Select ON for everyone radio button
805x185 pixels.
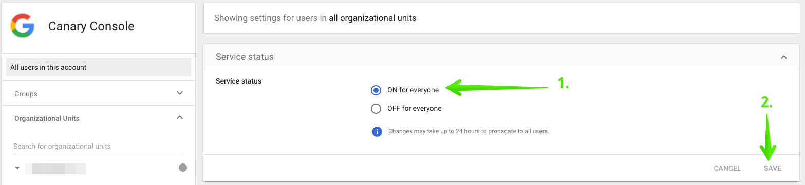click(376, 90)
